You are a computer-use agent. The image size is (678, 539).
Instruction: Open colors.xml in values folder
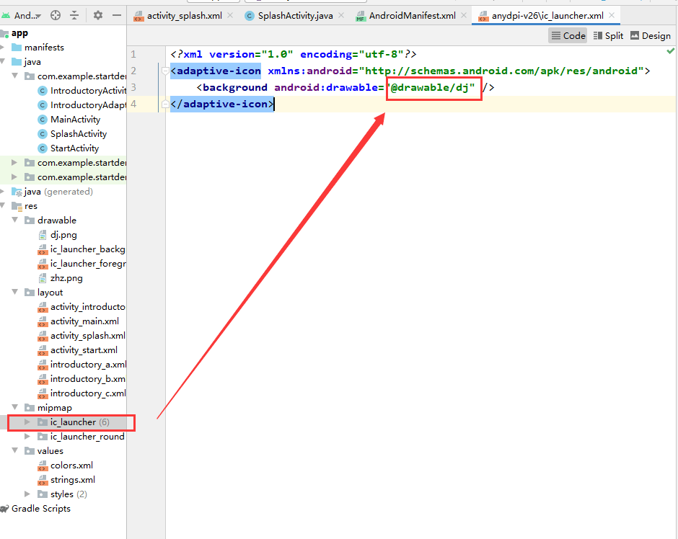[x=71, y=465]
